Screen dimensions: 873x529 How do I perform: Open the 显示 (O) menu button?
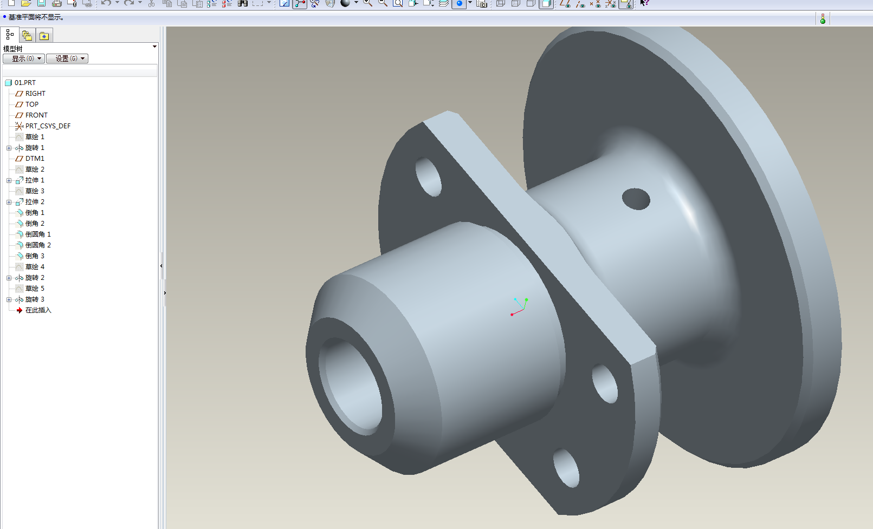tap(23, 58)
